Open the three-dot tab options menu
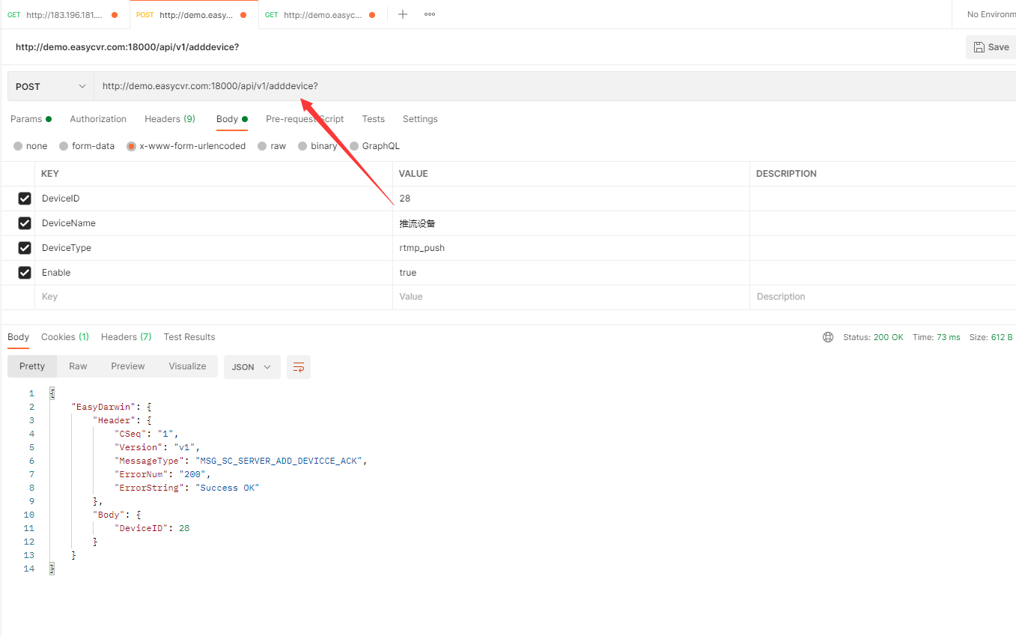The height and width of the screenshot is (636, 1016). tap(430, 14)
